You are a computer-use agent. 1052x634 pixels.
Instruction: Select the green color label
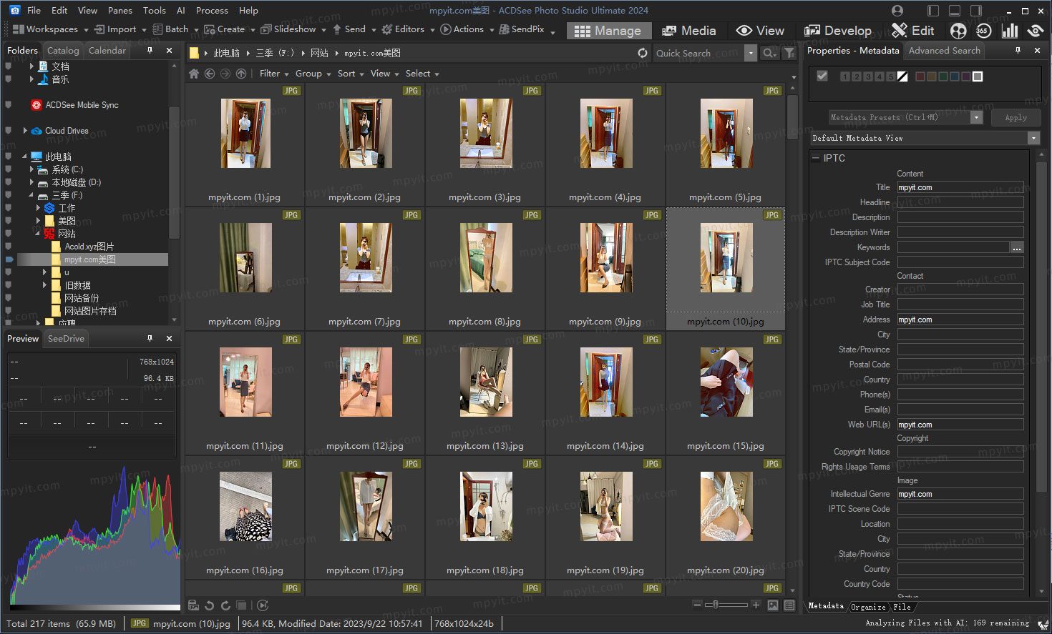pos(943,76)
